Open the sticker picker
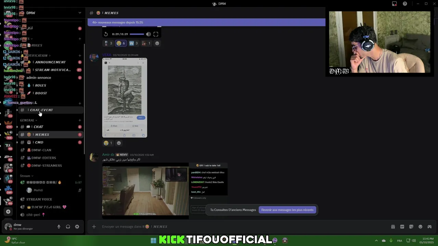 pyautogui.click(x=411, y=227)
